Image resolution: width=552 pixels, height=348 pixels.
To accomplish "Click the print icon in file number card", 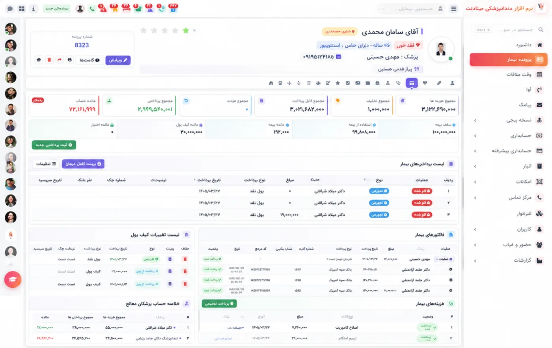I will [70, 60].
